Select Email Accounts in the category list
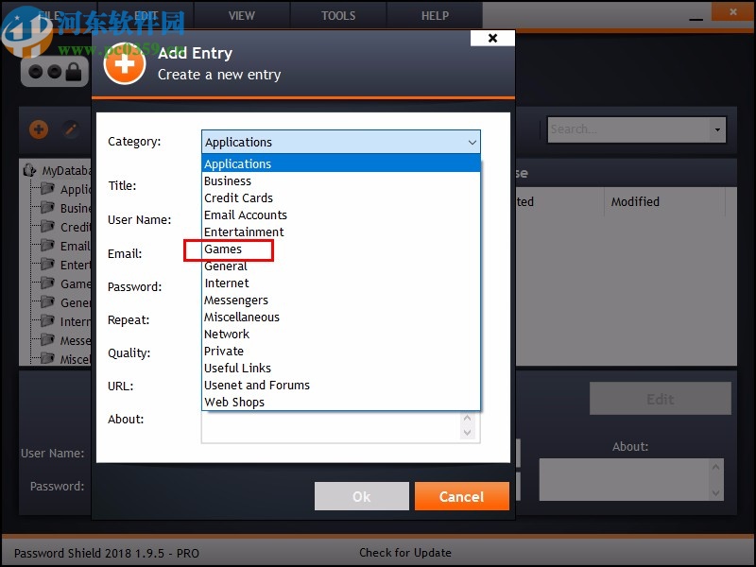 point(341,215)
